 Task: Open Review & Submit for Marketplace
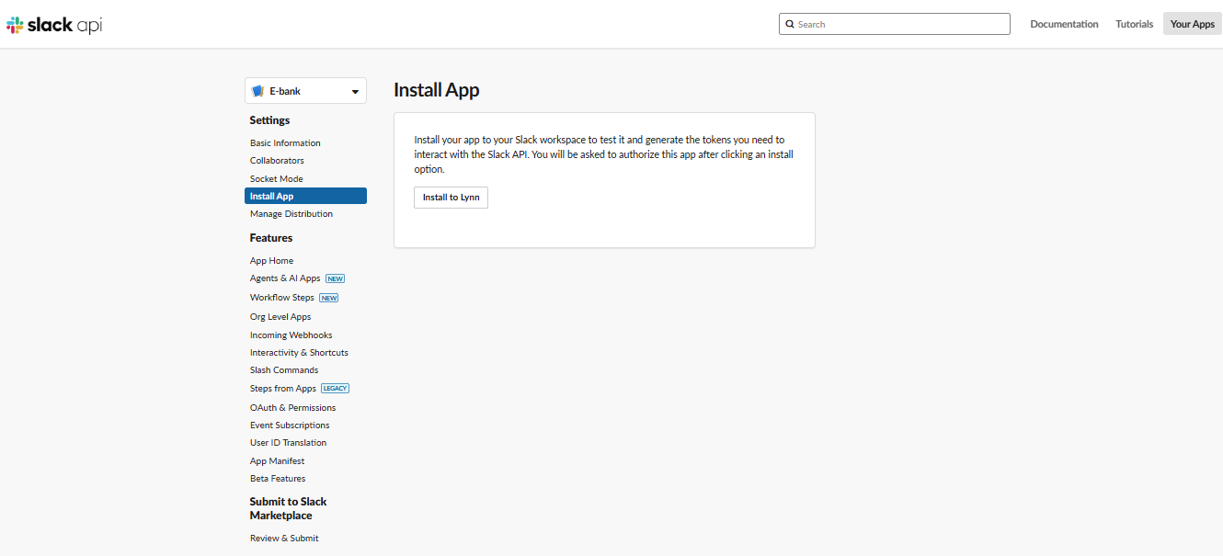[284, 538]
